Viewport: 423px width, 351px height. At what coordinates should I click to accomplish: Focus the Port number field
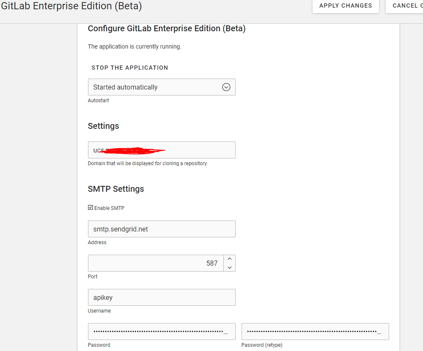(x=156, y=263)
